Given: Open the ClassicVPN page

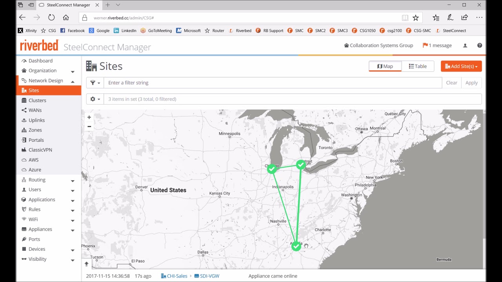Looking at the screenshot, I should (x=40, y=150).
